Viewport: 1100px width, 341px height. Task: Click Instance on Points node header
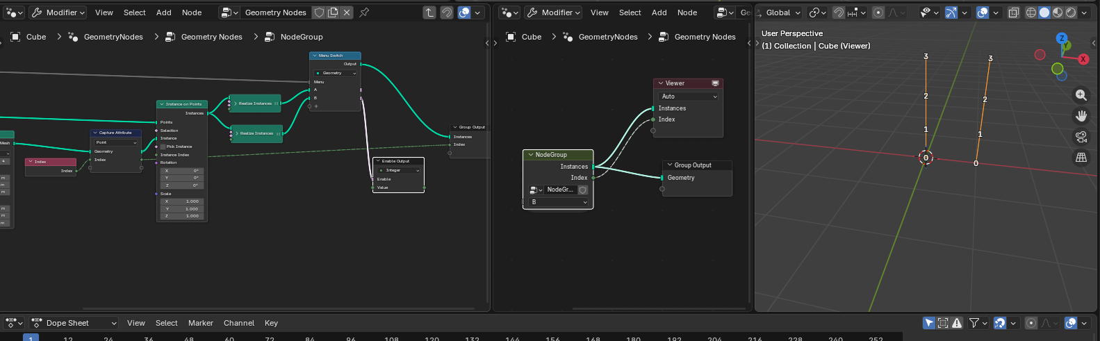pyautogui.click(x=182, y=104)
